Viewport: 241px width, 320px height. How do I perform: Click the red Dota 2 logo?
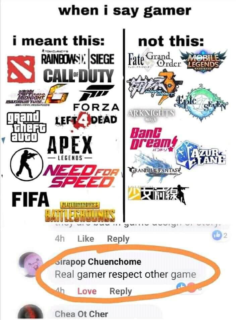click(21, 69)
